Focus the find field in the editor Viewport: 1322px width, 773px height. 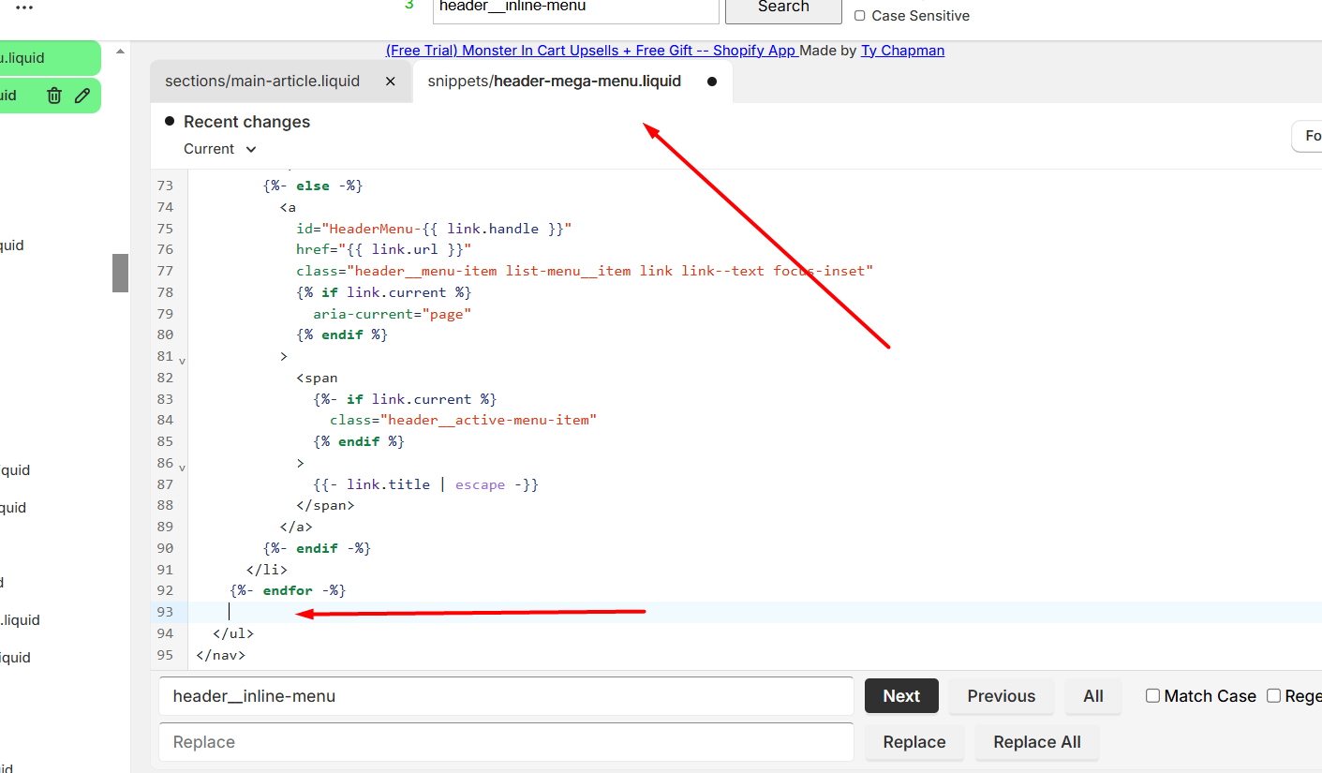point(506,696)
